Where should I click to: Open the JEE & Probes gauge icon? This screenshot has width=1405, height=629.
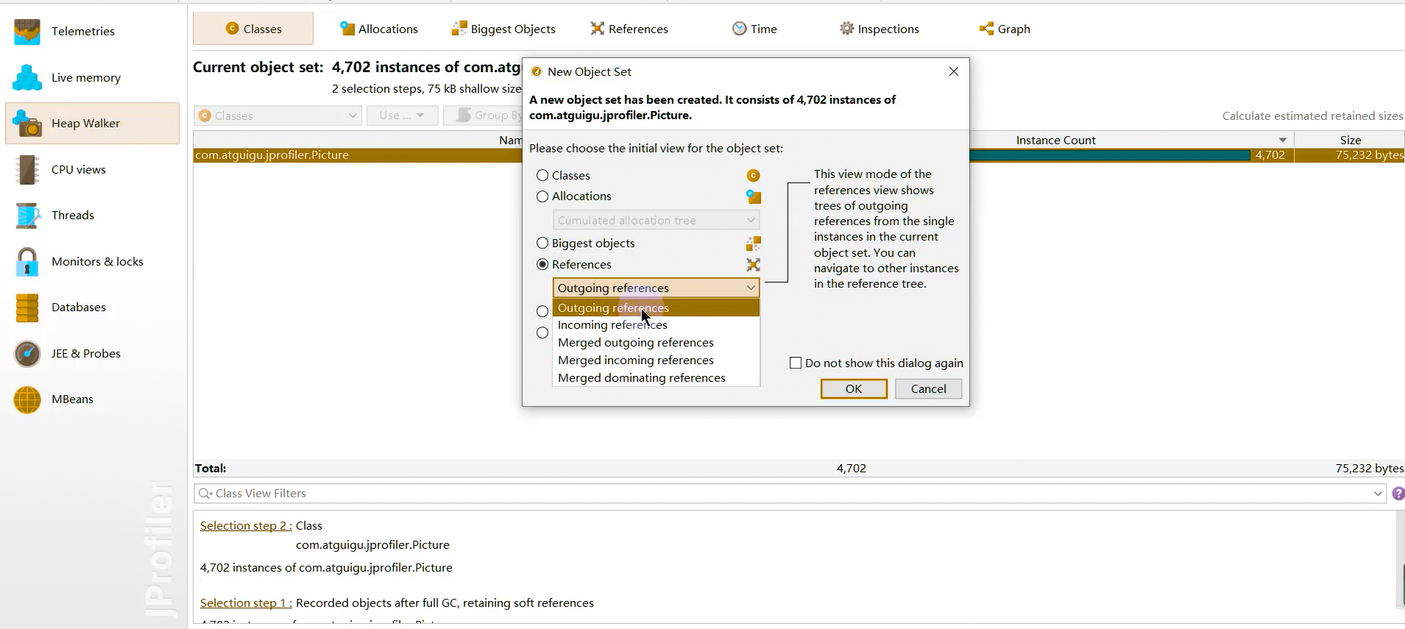[x=27, y=354]
